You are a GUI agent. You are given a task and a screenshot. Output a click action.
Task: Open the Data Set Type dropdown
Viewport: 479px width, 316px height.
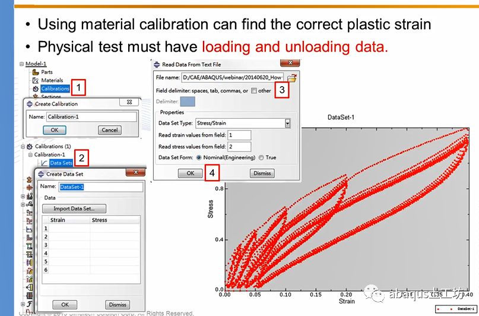click(x=287, y=123)
